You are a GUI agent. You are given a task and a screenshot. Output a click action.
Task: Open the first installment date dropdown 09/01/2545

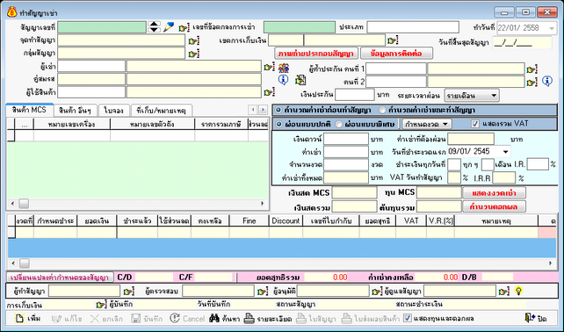coord(505,151)
